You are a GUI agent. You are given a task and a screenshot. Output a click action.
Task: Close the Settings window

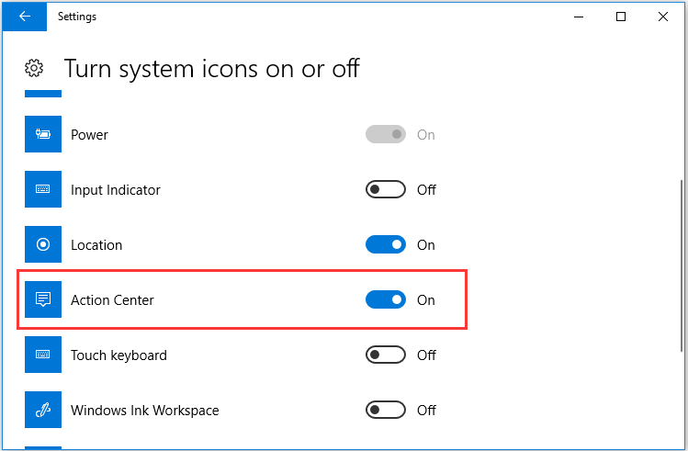(663, 17)
